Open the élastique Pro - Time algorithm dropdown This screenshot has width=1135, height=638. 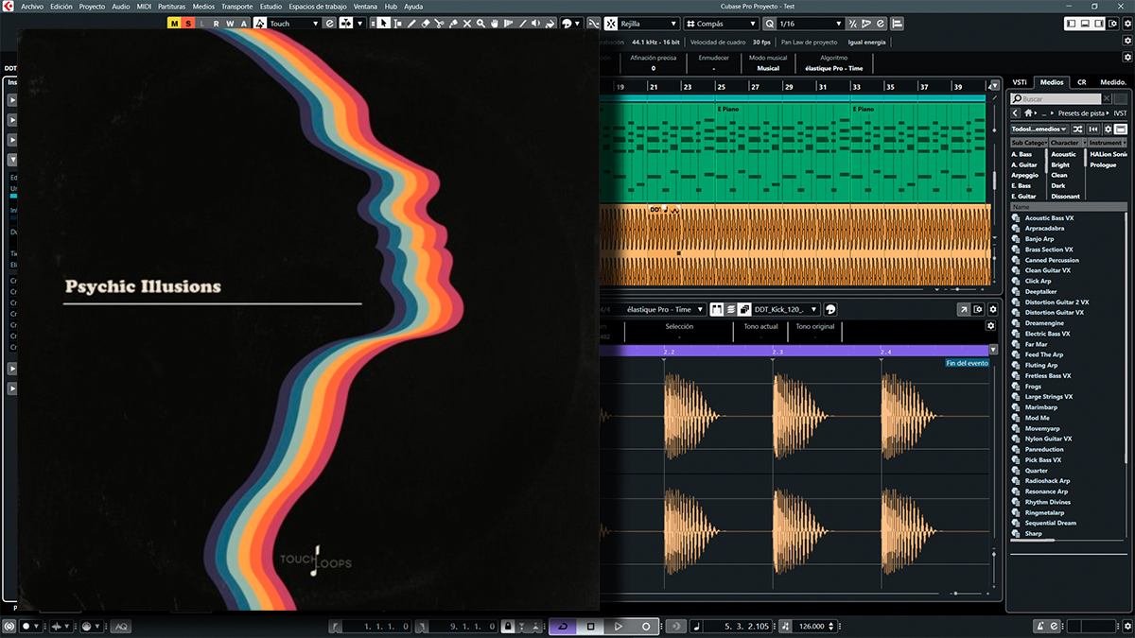664,309
